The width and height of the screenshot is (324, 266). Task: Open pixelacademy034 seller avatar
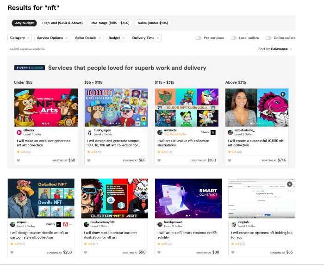coord(87,224)
